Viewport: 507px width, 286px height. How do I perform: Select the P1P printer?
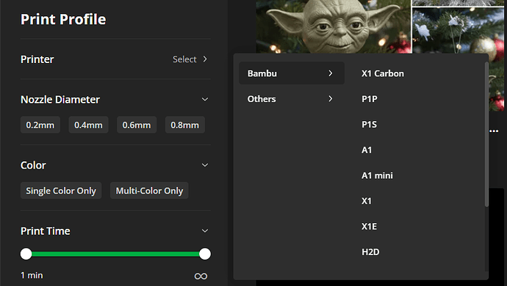[370, 99]
